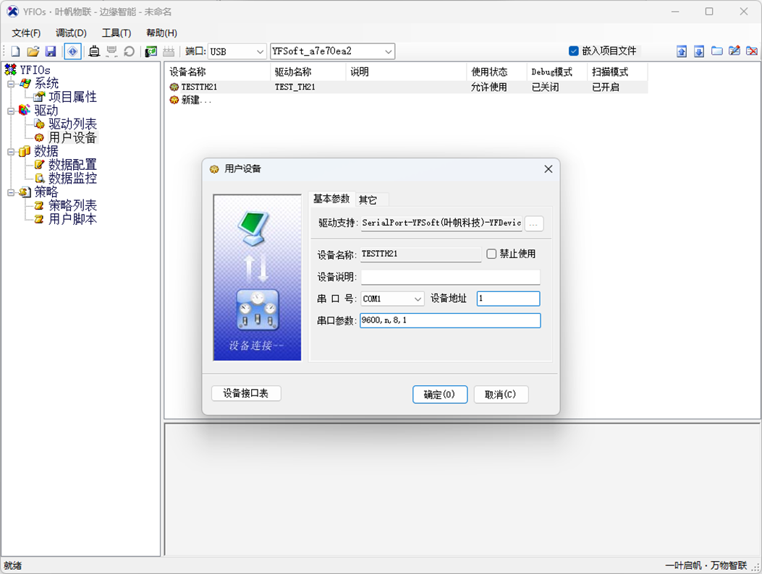Click the 串口参数 field showing 9600,n,8,1
The height and width of the screenshot is (574, 762).
[450, 320]
